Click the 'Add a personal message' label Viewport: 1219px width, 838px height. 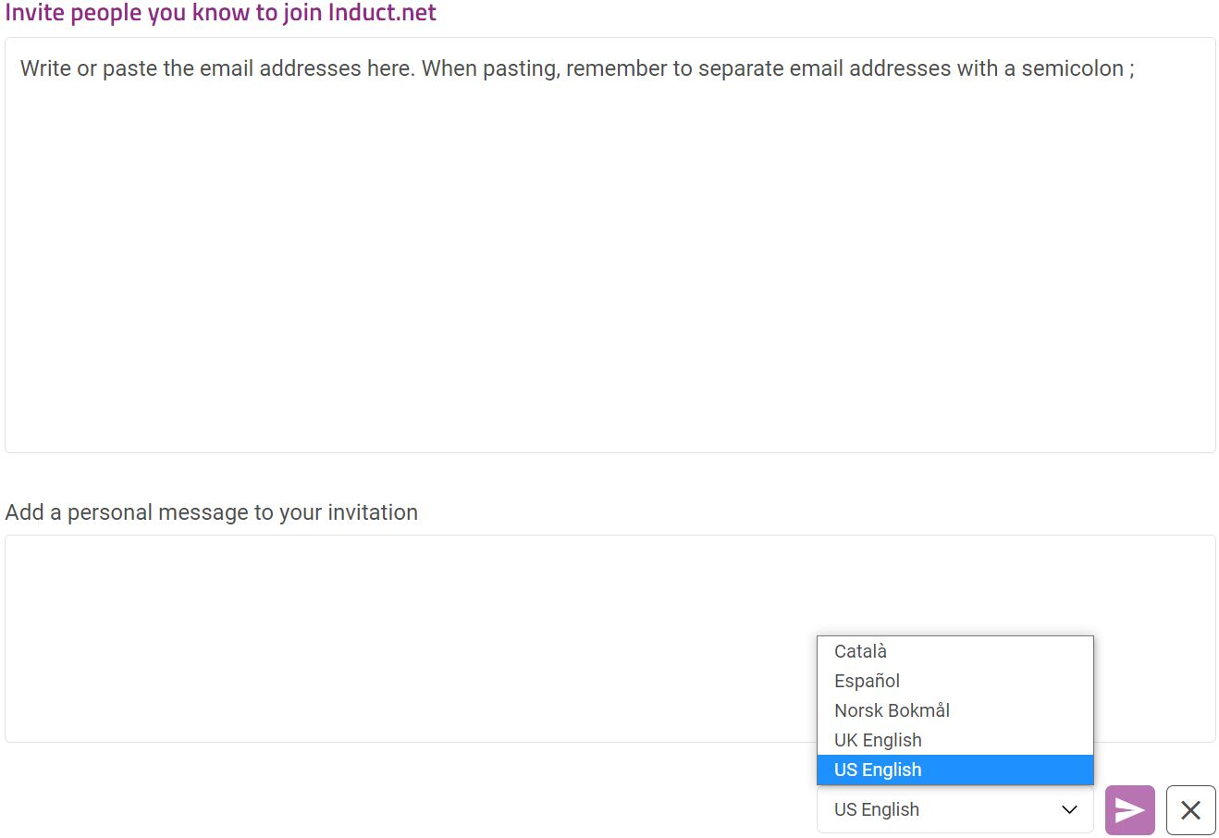coord(211,512)
